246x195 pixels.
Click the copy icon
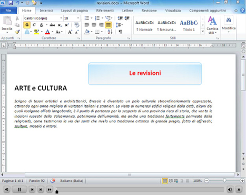pos(17,25)
